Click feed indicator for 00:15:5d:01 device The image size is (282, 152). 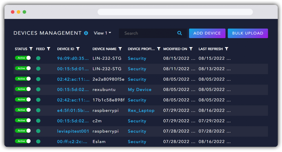pyautogui.click(x=38, y=69)
